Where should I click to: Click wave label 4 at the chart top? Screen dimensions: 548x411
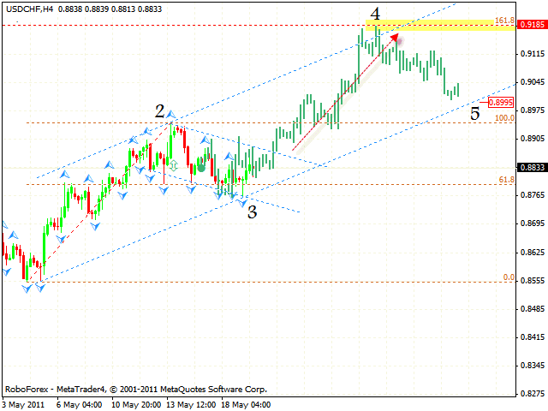click(375, 14)
